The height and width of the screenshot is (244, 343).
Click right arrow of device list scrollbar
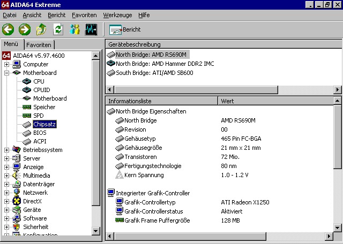pos(338,89)
